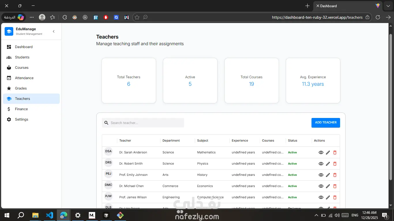Click the magnifier icon in the address bar
This screenshot has height=221, width=394.
click(x=145, y=17)
